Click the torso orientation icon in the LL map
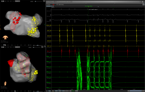The height and width of the screenshot is (92, 145). pos(5,83)
